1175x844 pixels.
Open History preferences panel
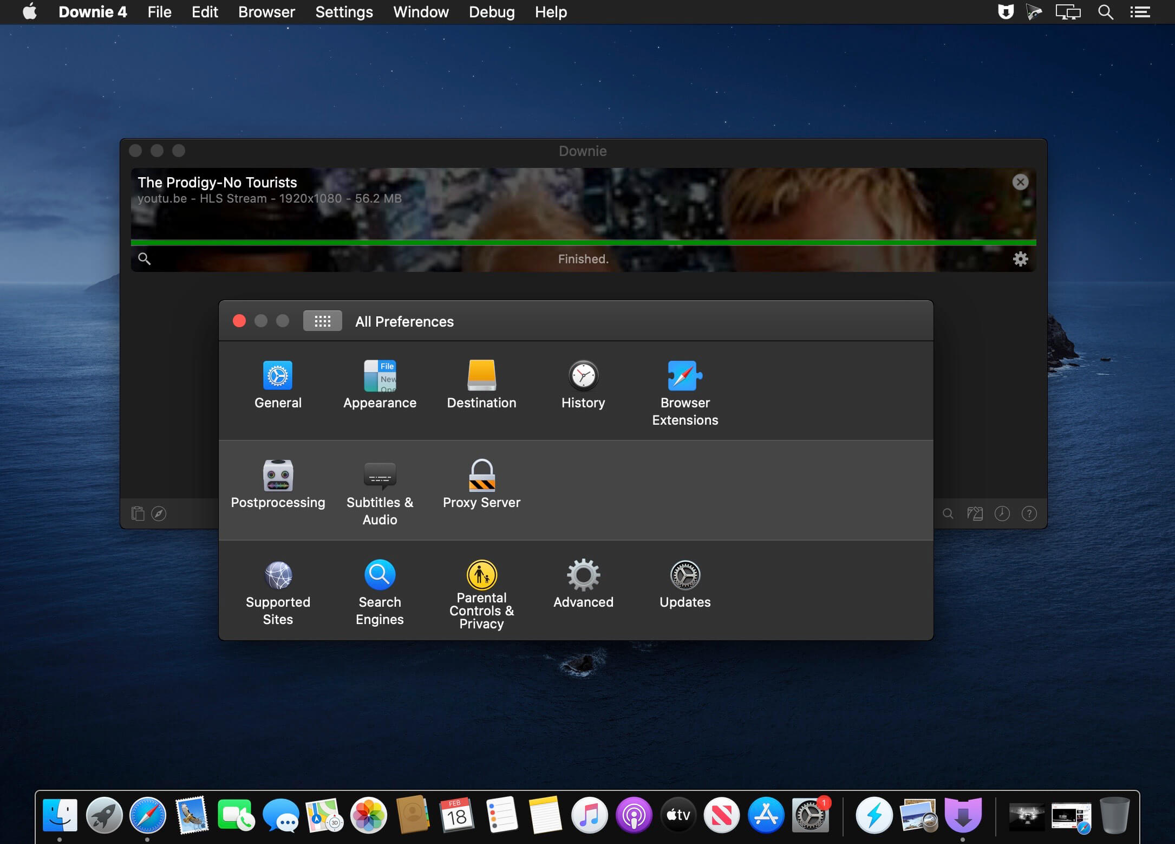[582, 384]
